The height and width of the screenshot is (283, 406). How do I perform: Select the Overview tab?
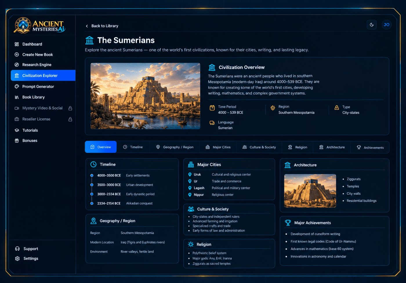tap(101, 147)
